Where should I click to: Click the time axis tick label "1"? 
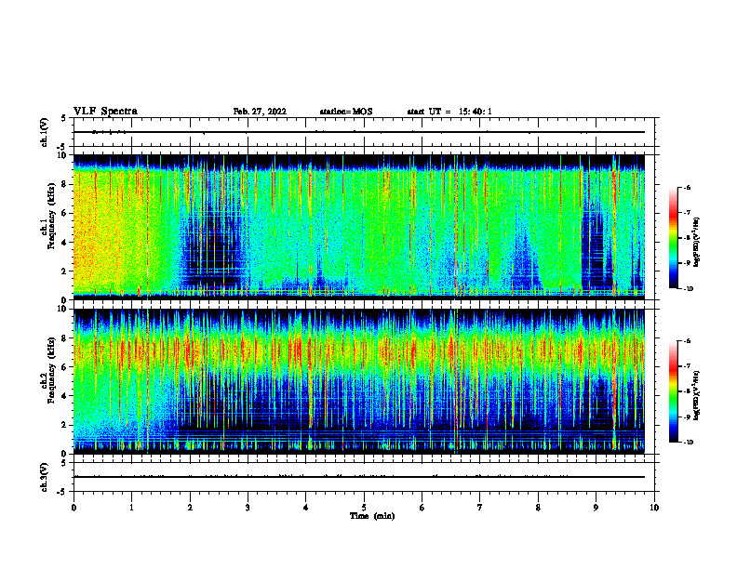132,508
